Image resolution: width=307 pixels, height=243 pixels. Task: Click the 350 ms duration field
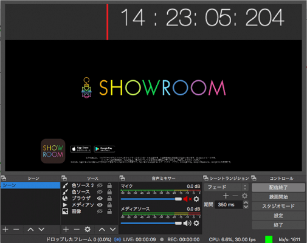229,205
